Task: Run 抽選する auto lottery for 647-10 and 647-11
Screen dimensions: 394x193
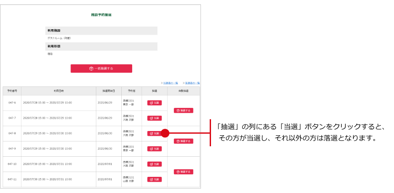Action: [x=183, y=172]
